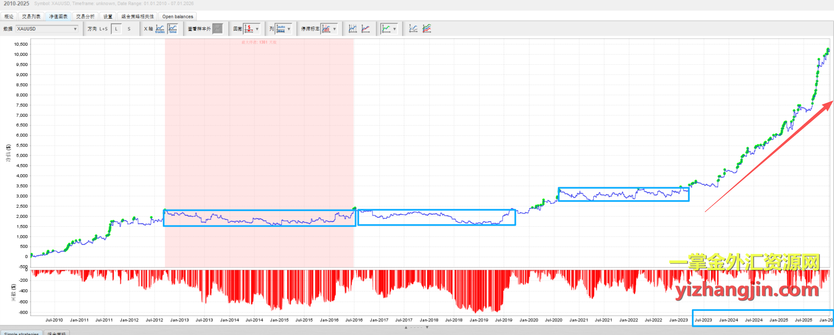Screen dimensions: 834x335
Task: Click the vertical bars chart icon
Action: 353,29
